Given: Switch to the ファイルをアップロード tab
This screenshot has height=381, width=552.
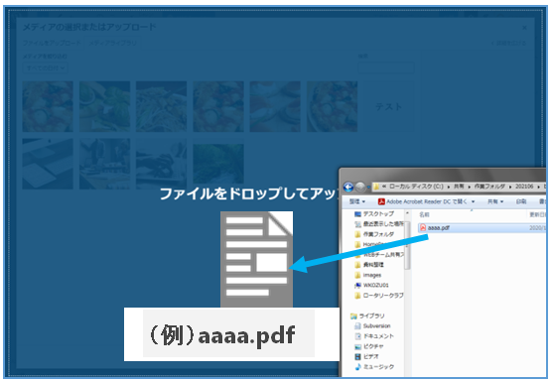Looking at the screenshot, I should pyautogui.click(x=52, y=43).
